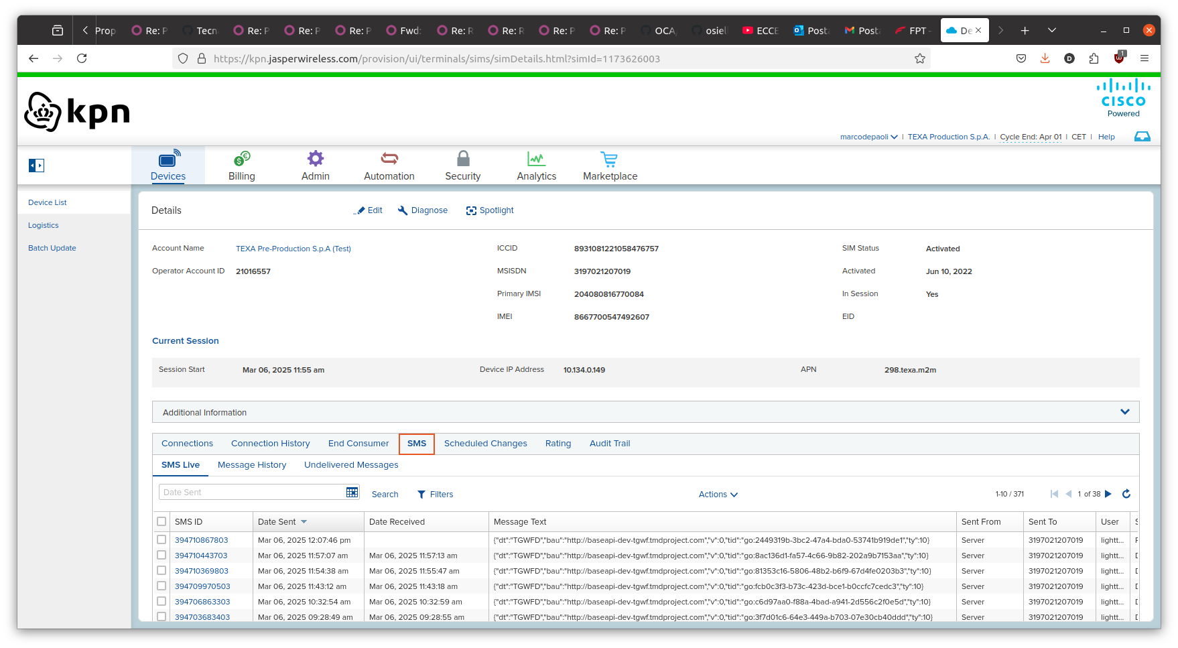This screenshot has height=648, width=1178.
Task: Open SMS ID 394703683403 link
Action: click(x=202, y=617)
